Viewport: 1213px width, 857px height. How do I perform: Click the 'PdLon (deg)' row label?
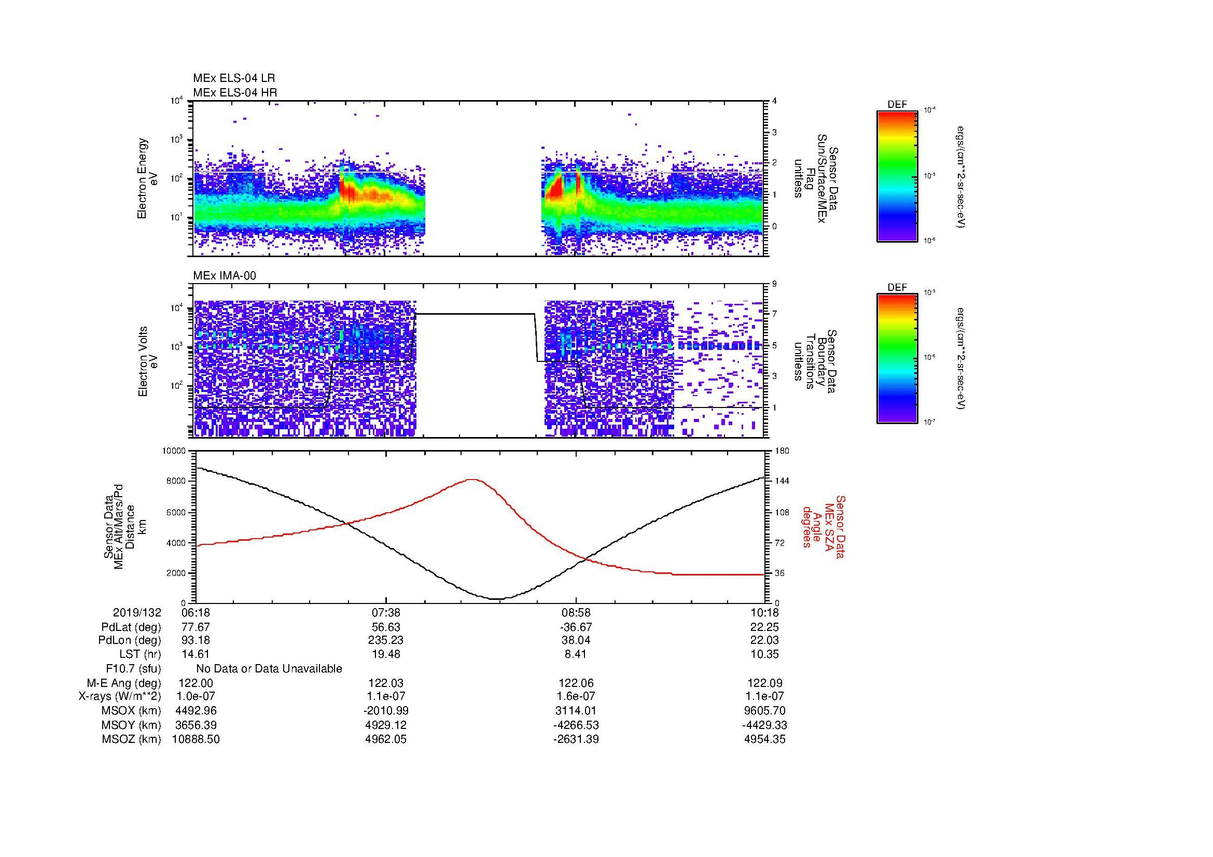(130, 640)
